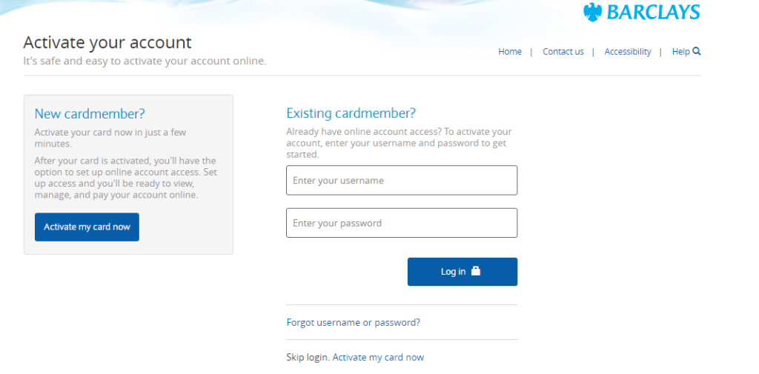Follow Activate my card now link after Skip login

click(378, 358)
